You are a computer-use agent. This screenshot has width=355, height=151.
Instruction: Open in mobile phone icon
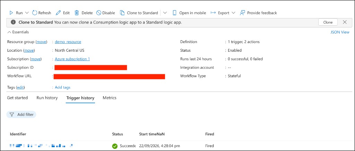(175, 13)
